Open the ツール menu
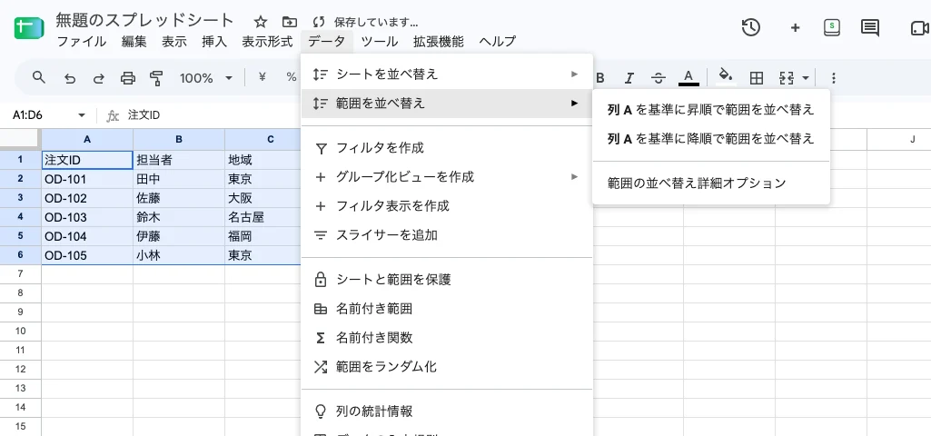This screenshot has height=436, width=931. [x=380, y=42]
